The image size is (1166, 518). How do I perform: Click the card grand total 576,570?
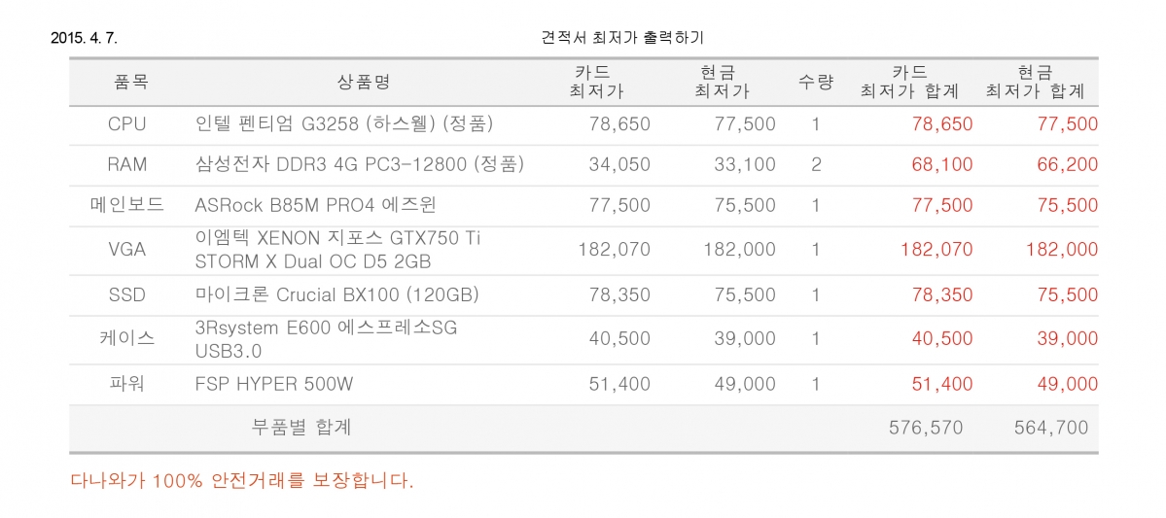click(926, 428)
